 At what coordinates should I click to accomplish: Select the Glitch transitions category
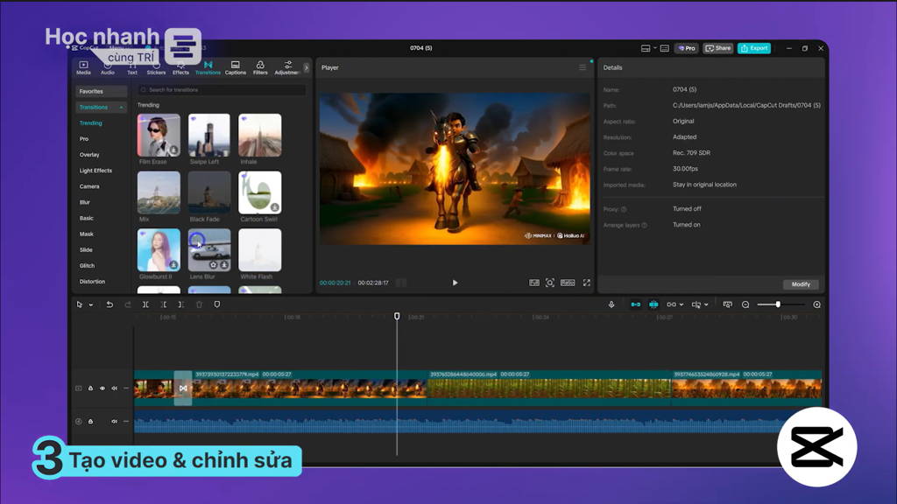tap(87, 266)
